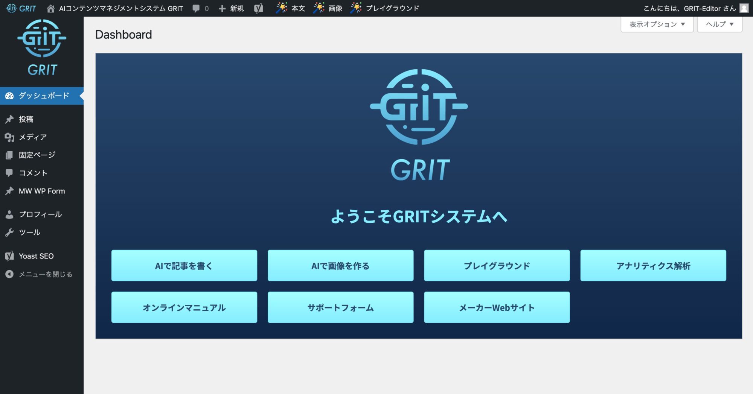Select メディア from the sidebar menu
The image size is (753, 394).
33,137
